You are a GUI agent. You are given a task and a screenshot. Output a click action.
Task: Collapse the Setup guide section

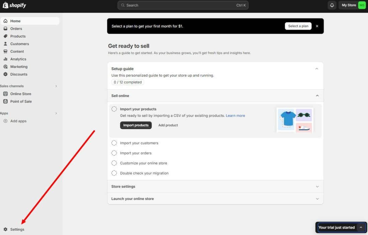point(317,68)
